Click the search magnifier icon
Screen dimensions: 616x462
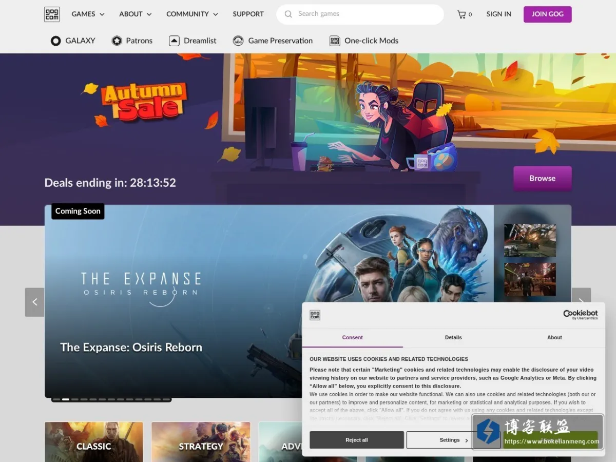pyautogui.click(x=288, y=14)
